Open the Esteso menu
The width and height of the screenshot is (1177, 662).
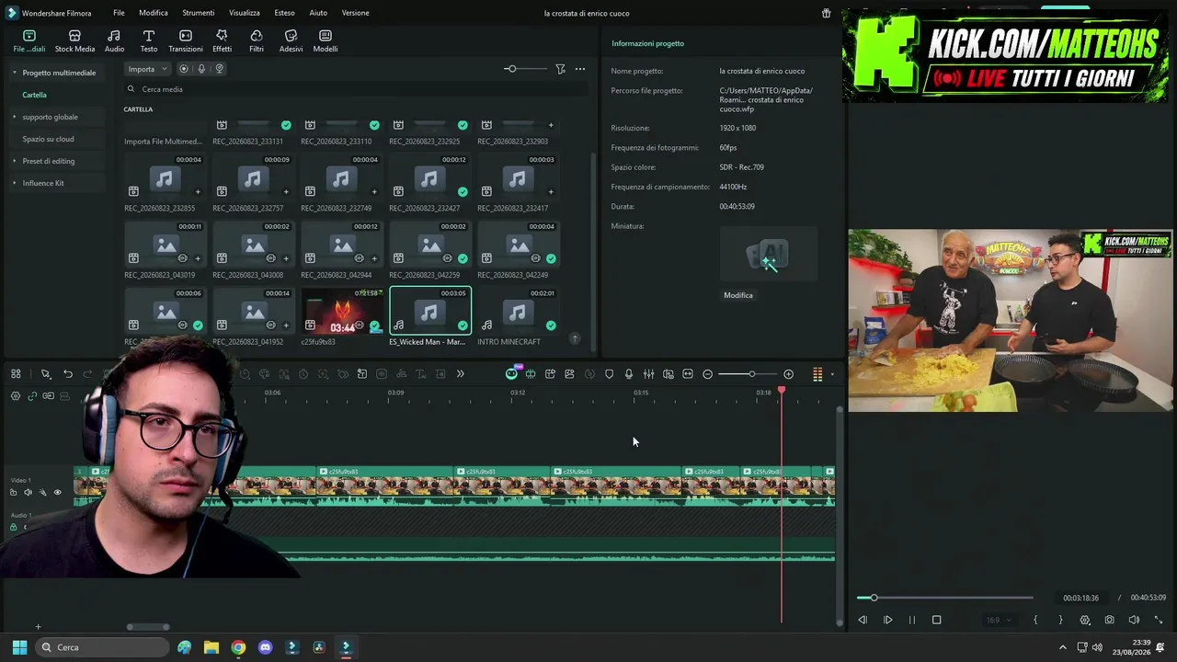(284, 13)
